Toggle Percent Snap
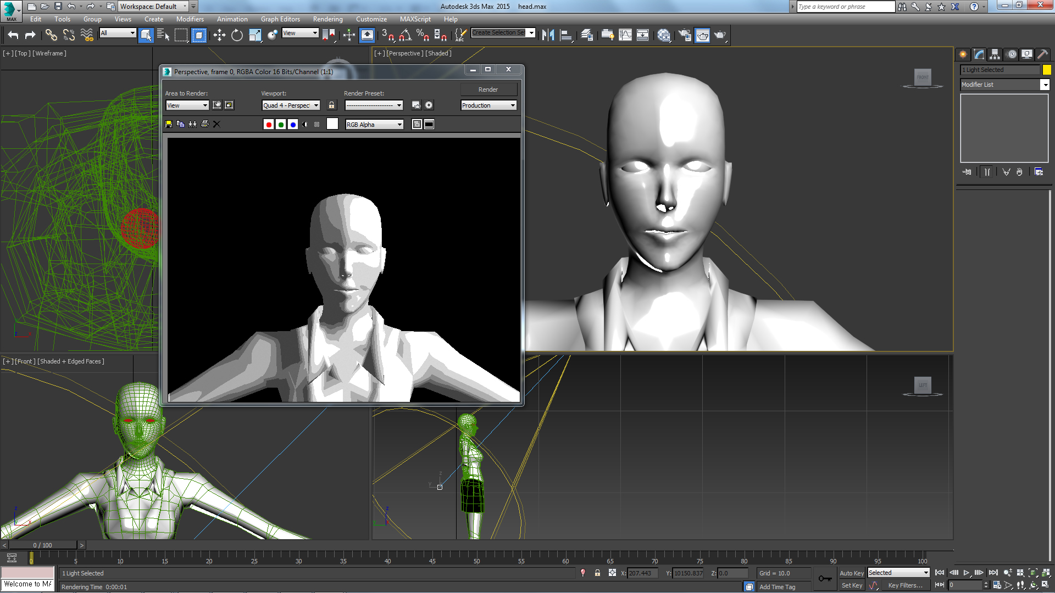1055x593 pixels. tap(423, 35)
